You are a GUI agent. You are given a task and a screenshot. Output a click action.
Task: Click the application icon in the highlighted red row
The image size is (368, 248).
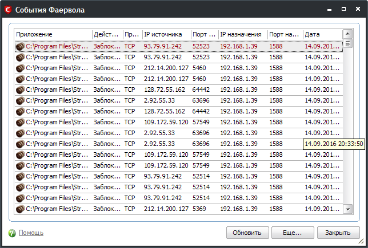pyautogui.click(x=20, y=47)
